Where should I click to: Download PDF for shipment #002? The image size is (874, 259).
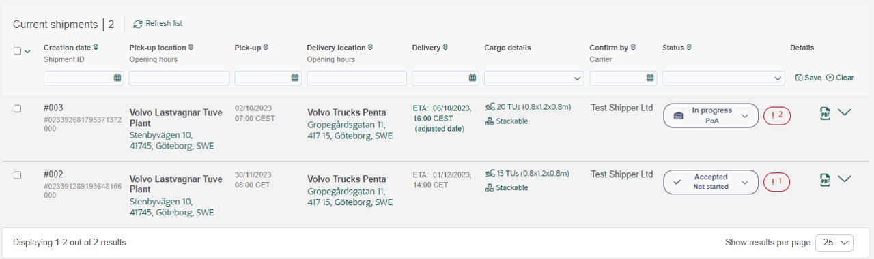coord(825,179)
